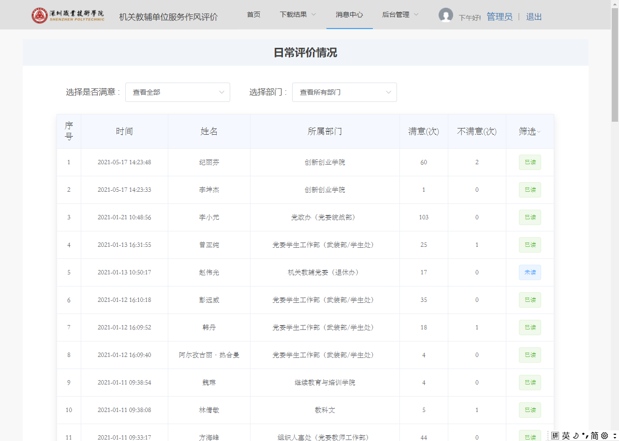Click department 机关教辅党委（退休办）

coord(325,272)
